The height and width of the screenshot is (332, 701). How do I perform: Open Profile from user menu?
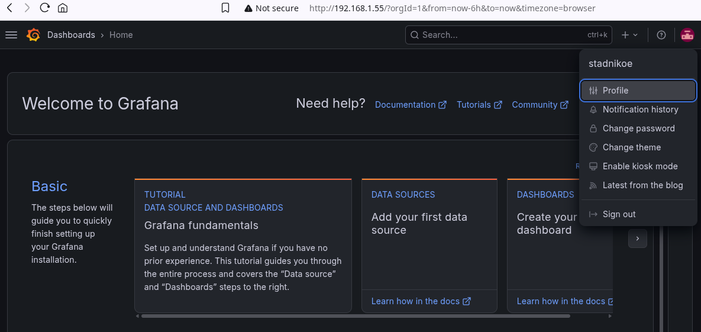(638, 91)
